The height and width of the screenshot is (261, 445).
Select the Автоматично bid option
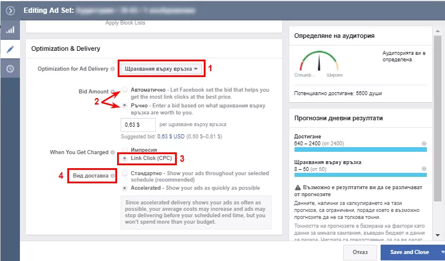tap(125, 90)
